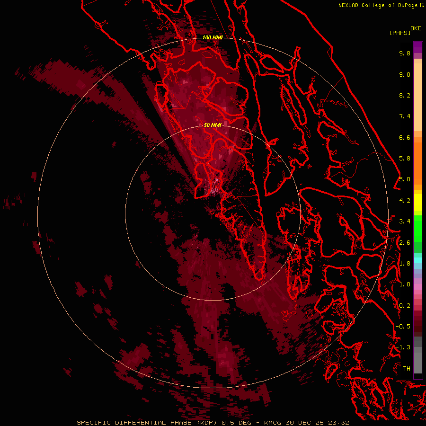The width and height of the screenshot is (426, 426).
Task: Click the 1.0 value on the color scale
Action: [405, 284]
